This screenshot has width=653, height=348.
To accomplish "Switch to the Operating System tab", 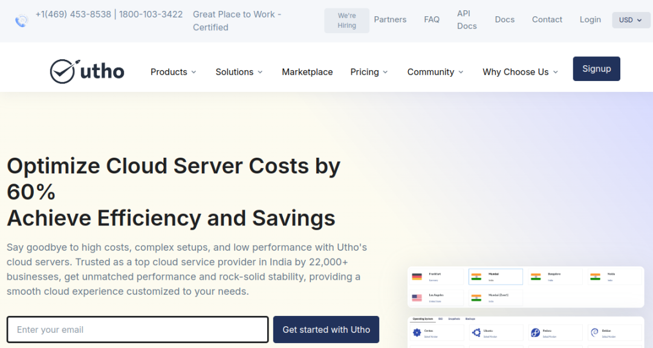I will coord(423,319).
